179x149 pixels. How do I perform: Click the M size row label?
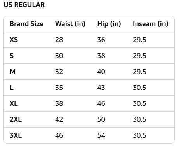pyautogui.click(x=12, y=72)
